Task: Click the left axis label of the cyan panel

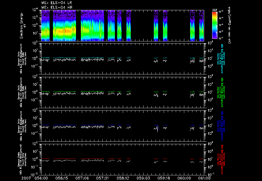Action: [x=22, y=59]
